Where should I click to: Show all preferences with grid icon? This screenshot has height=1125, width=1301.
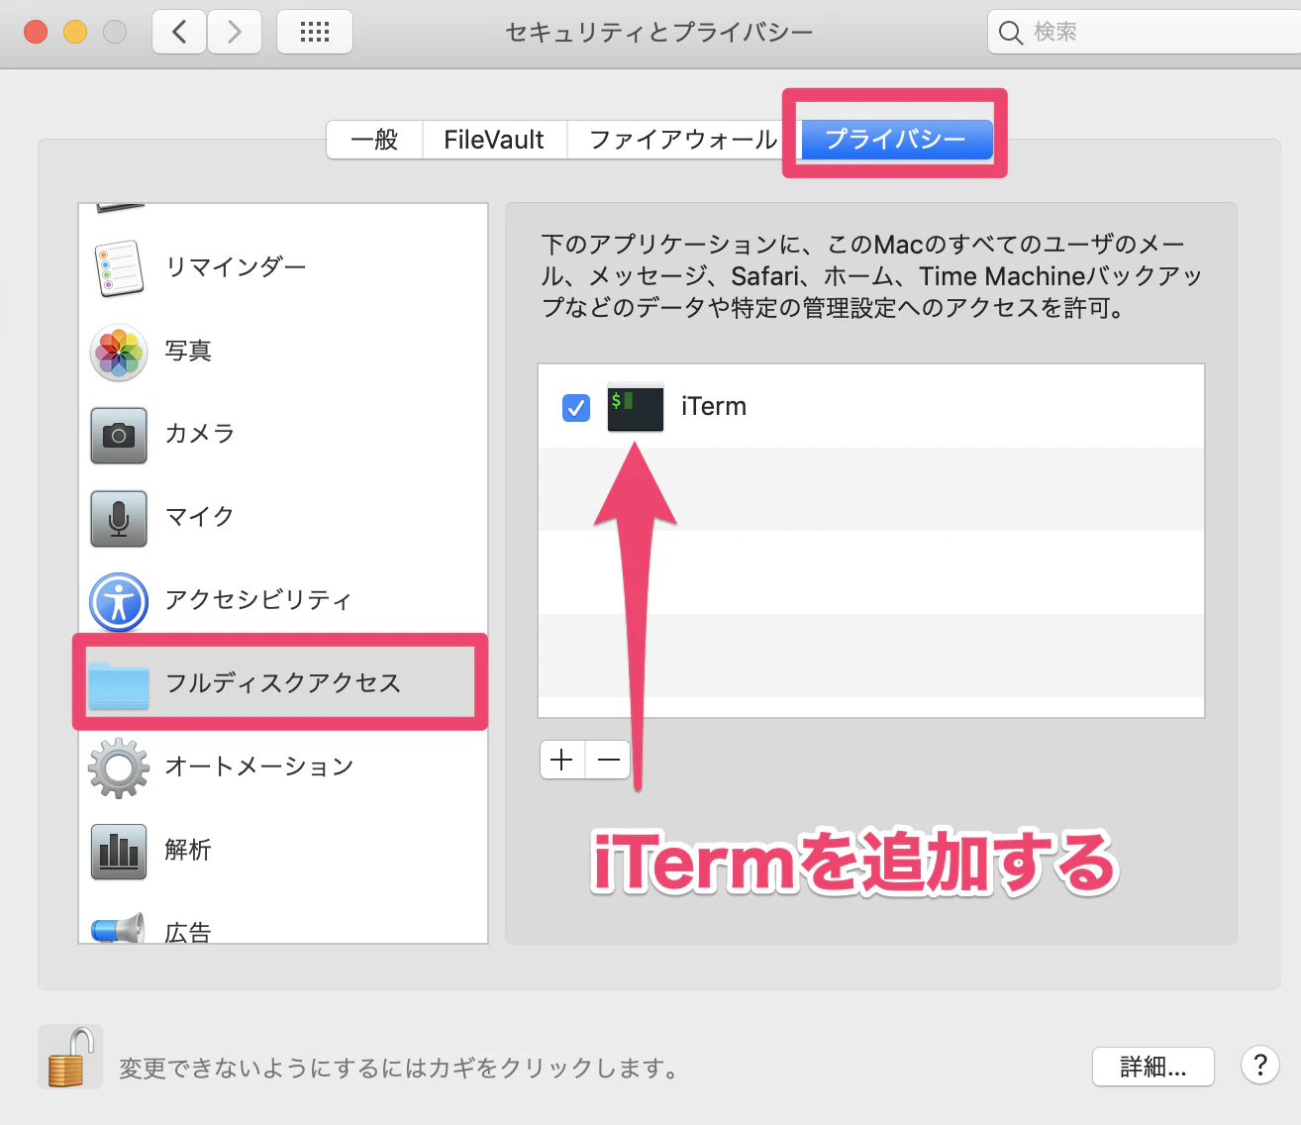click(315, 32)
